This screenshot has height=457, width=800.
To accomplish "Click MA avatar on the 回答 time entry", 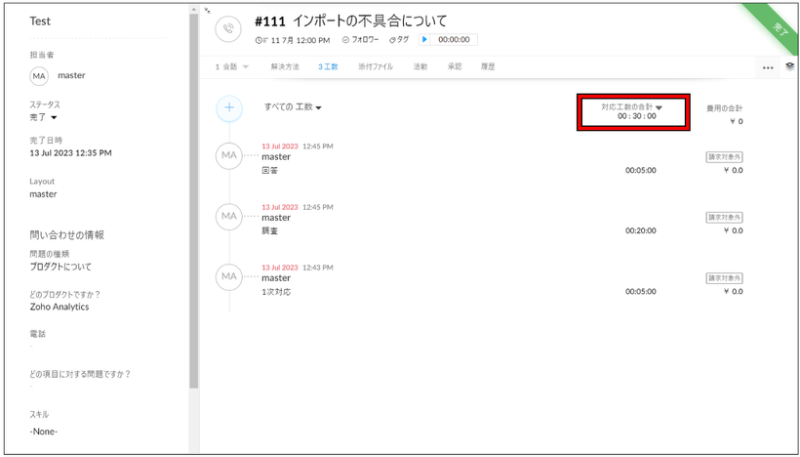I will (x=229, y=155).
